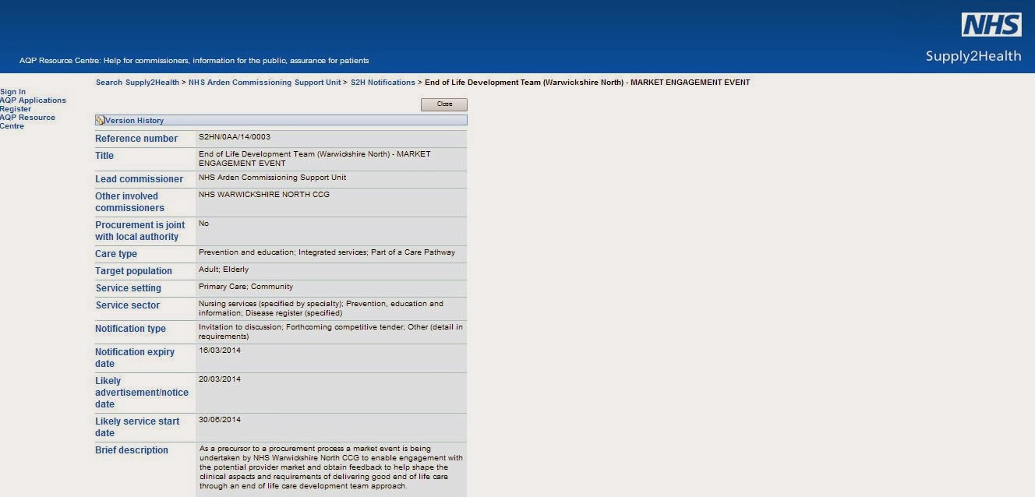Click Target population value Adult; Elderly
The image size is (1035, 497).
click(x=224, y=270)
